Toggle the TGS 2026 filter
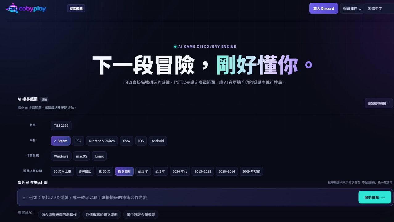 coord(61,125)
